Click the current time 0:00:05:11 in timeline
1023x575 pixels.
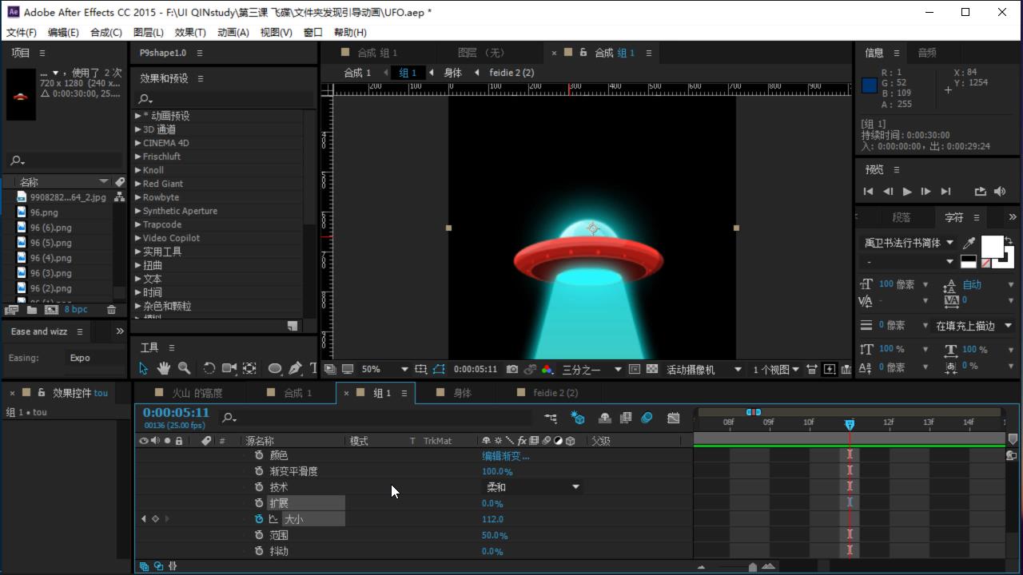point(176,413)
